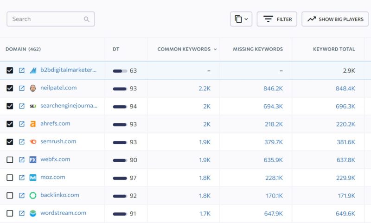Click Show Big Players button
Image resolution: width=371 pixels, height=223 pixels.
pos(335,19)
